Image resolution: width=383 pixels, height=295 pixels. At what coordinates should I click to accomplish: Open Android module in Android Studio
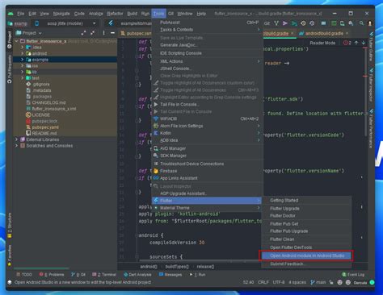tap(306, 256)
